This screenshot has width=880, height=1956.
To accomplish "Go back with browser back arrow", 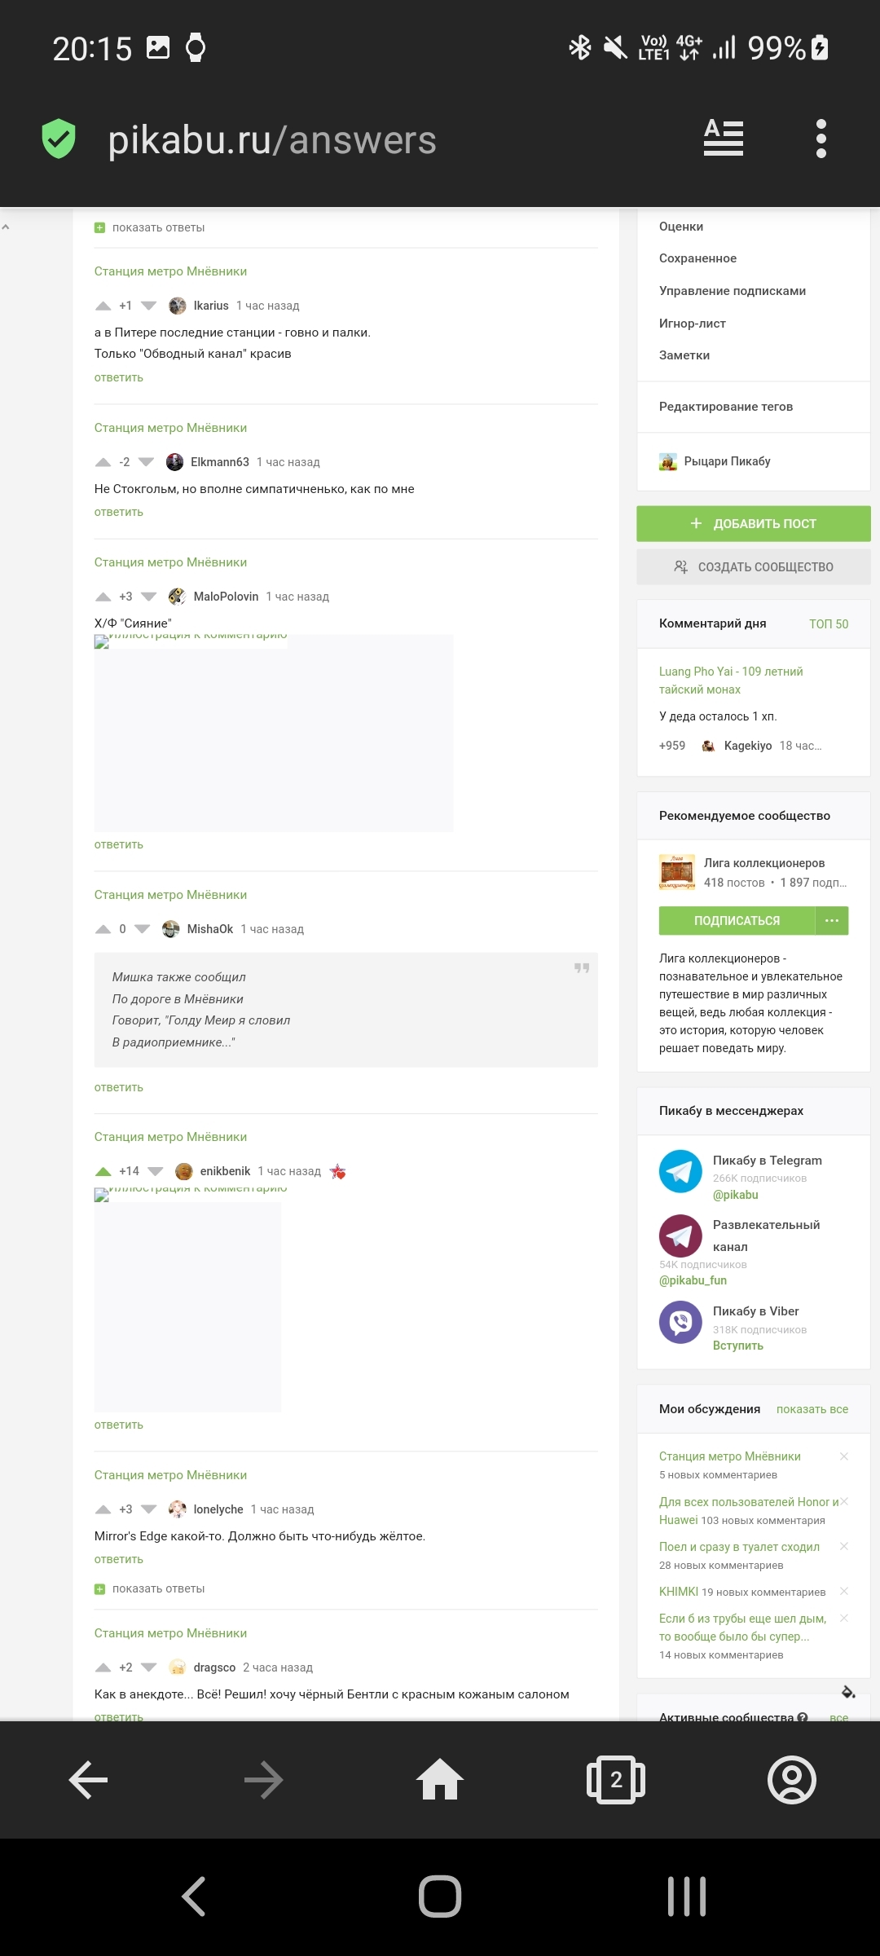I will point(88,1780).
